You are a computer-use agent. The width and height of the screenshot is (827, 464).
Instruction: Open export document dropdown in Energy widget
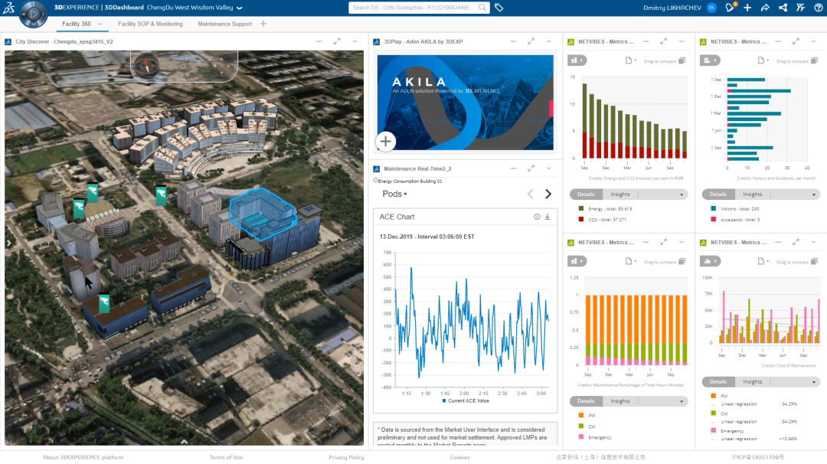[x=631, y=60]
